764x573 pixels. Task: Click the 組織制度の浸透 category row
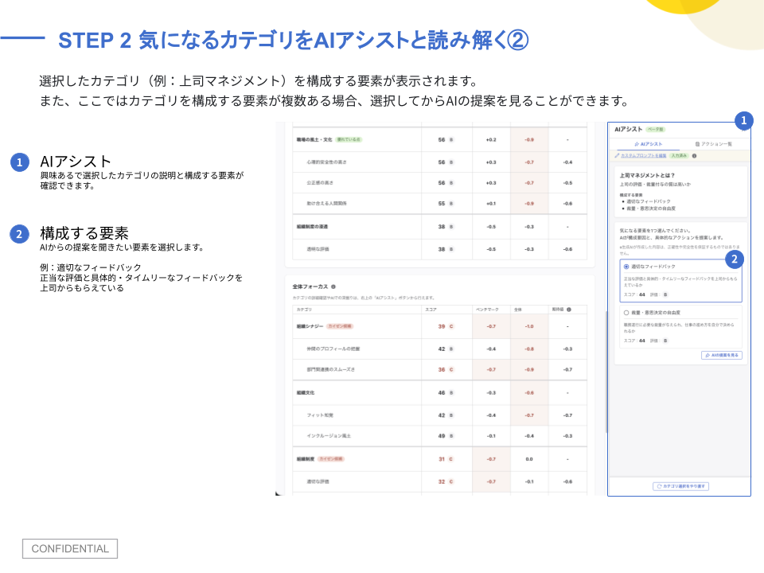click(x=439, y=227)
